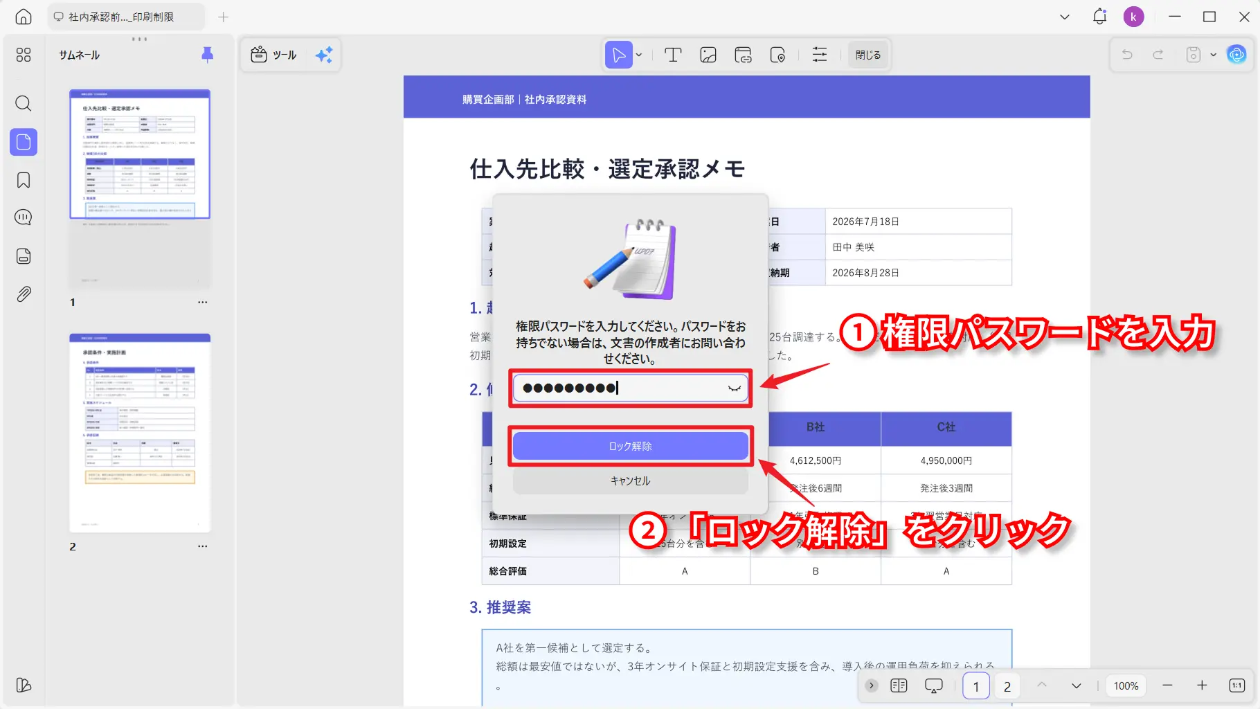1260x709 pixels.
Task: Open the notifications bell
Action: tap(1099, 17)
